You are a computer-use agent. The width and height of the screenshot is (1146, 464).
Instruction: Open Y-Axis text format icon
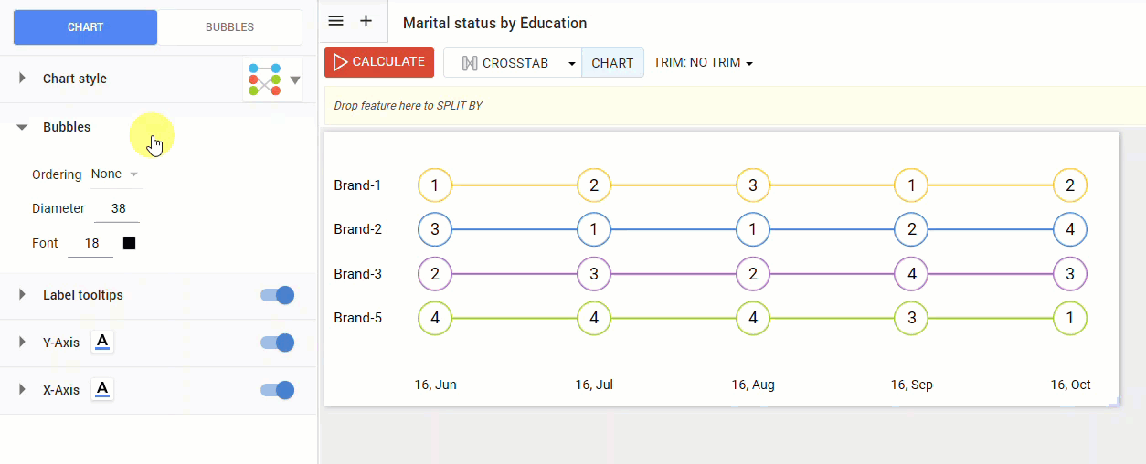(x=102, y=343)
